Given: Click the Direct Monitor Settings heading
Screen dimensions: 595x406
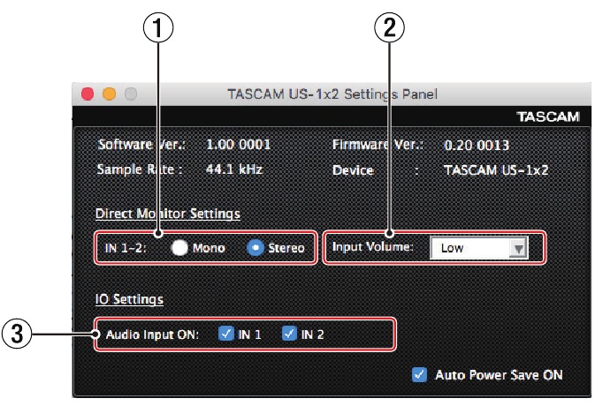Looking at the screenshot, I should (168, 214).
